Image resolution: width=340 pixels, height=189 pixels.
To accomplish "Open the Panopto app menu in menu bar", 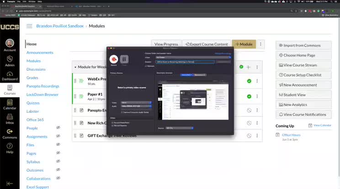I will click(11, 1).
